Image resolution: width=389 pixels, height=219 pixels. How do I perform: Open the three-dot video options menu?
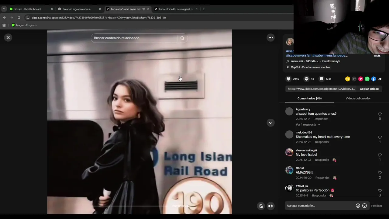tap(270, 37)
